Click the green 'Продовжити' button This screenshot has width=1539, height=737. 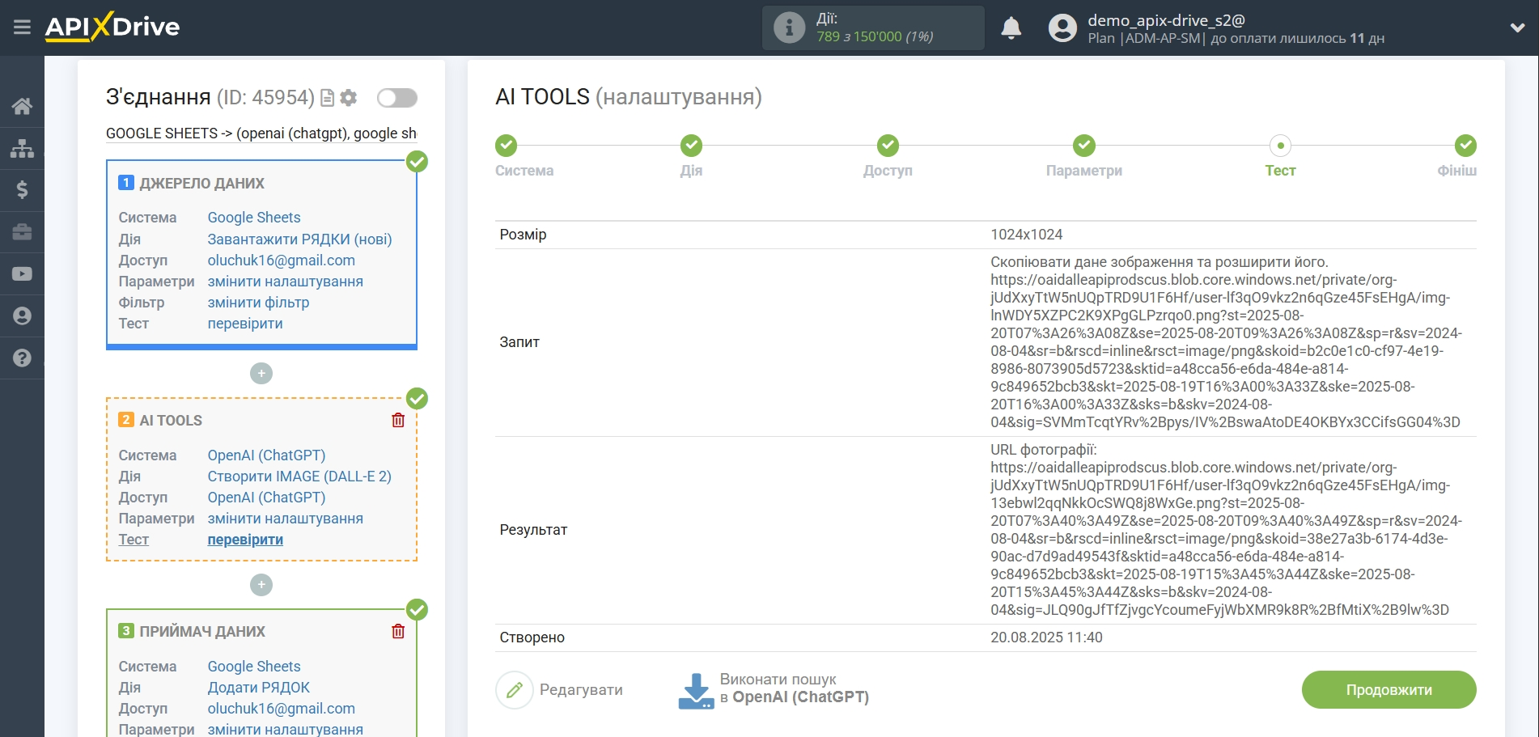click(1388, 690)
